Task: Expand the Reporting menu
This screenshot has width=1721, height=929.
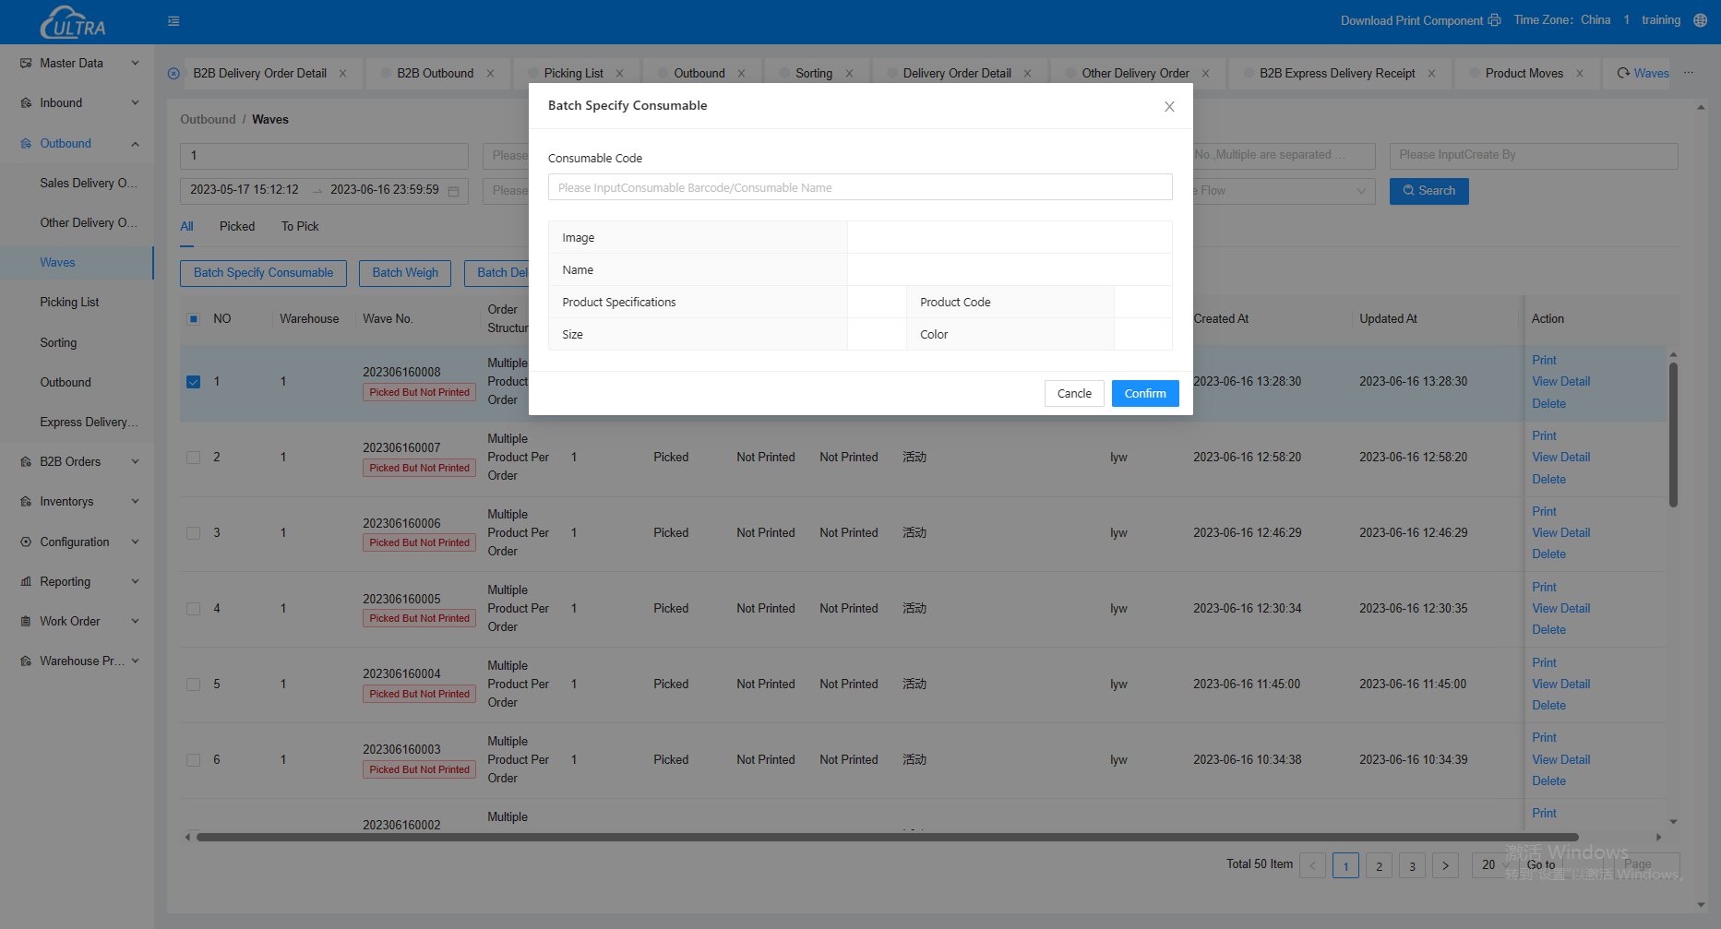Action: [x=135, y=582]
